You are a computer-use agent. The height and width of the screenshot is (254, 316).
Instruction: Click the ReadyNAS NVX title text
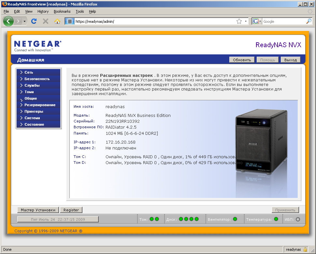[x=278, y=45]
